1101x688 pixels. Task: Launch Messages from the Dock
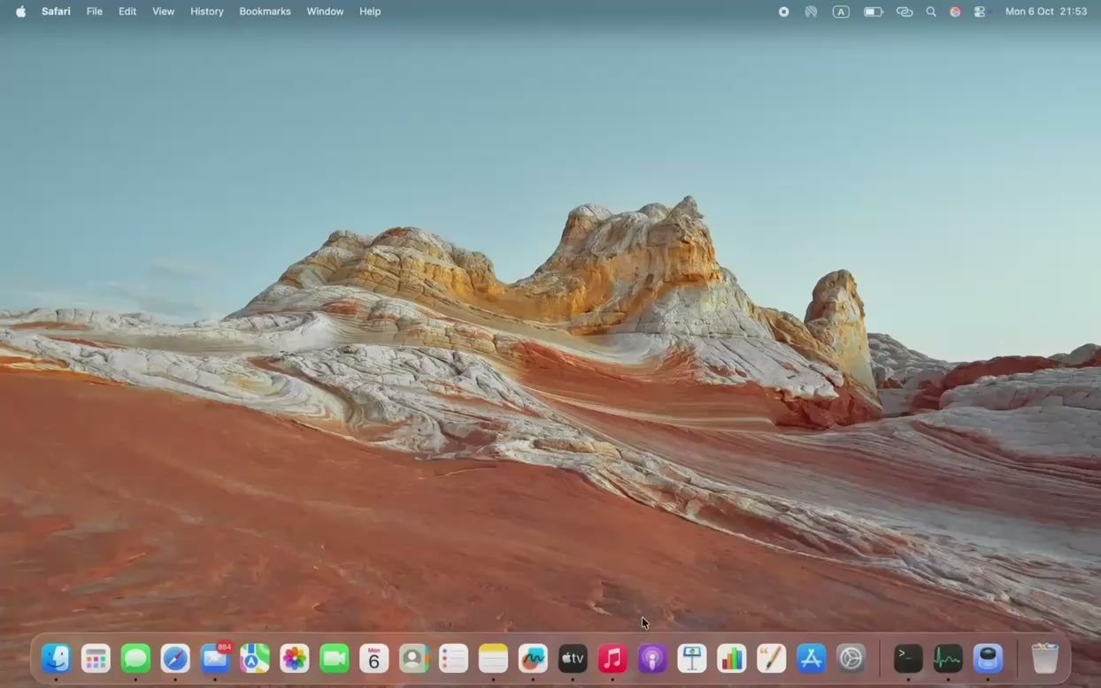click(135, 659)
